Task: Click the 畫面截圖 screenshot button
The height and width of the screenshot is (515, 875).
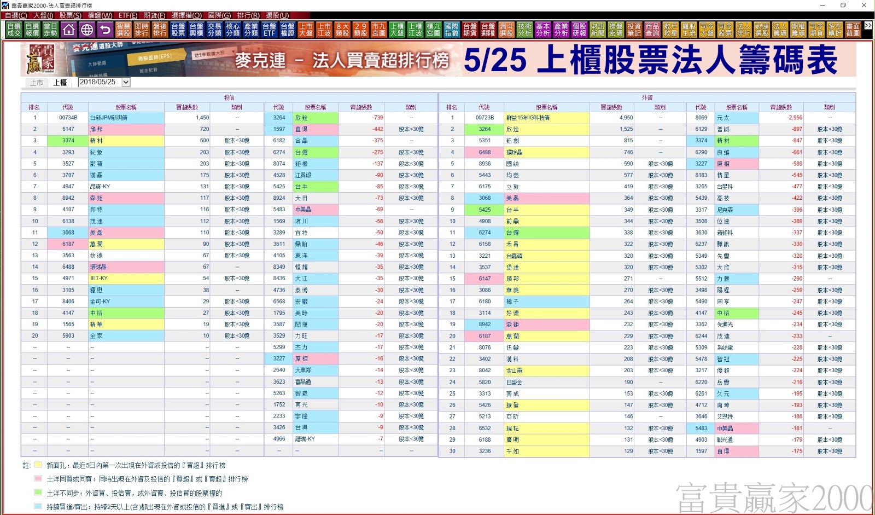Action: 853,30
